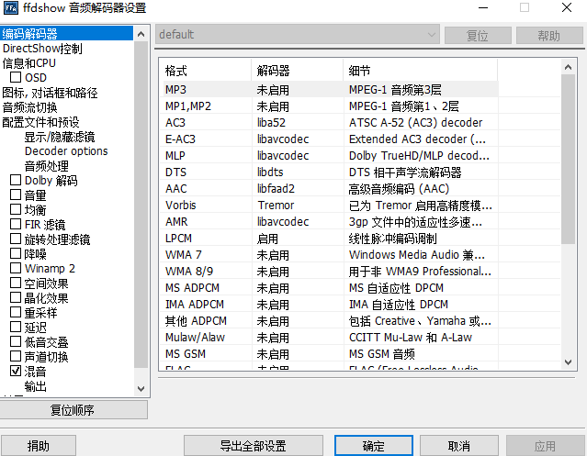Confirm with the 确定 button

pos(374,446)
